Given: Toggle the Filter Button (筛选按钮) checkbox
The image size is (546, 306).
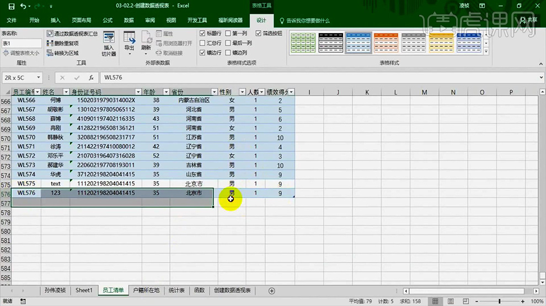Looking at the screenshot, I should click(x=259, y=34).
